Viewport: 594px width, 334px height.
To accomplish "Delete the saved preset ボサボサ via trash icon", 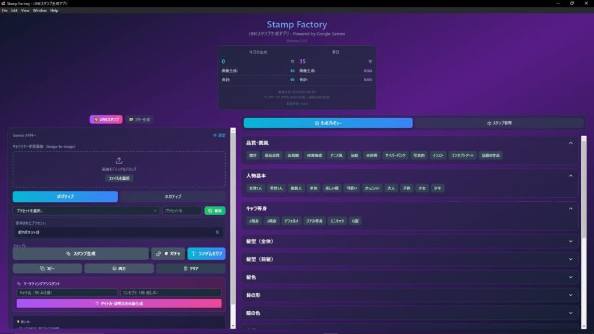I will (217, 233).
